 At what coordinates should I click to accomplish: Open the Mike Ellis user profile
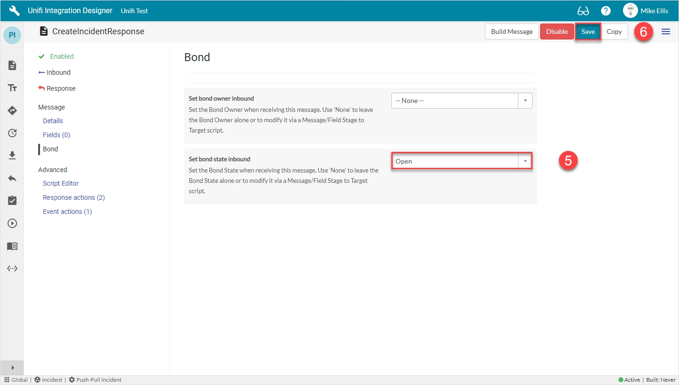(646, 11)
